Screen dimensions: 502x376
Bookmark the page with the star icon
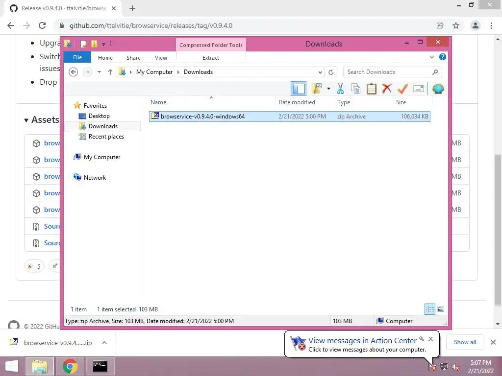point(456,25)
